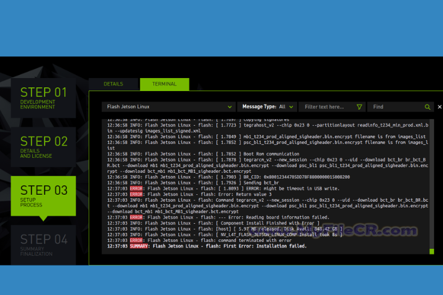Open Step 02 Details and License
The height and width of the screenshot is (295, 443).
point(43,146)
